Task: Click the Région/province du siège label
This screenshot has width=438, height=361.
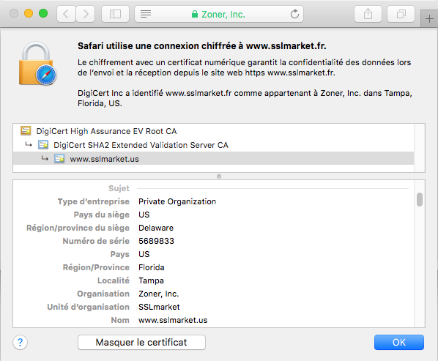Action: click(78, 228)
